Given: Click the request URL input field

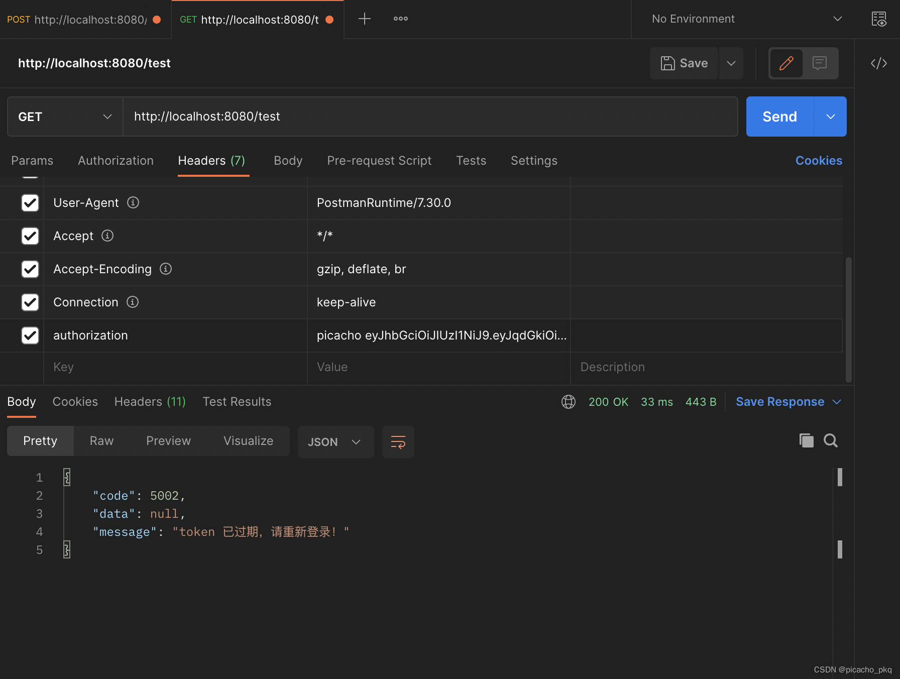Looking at the screenshot, I should (430, 117).
